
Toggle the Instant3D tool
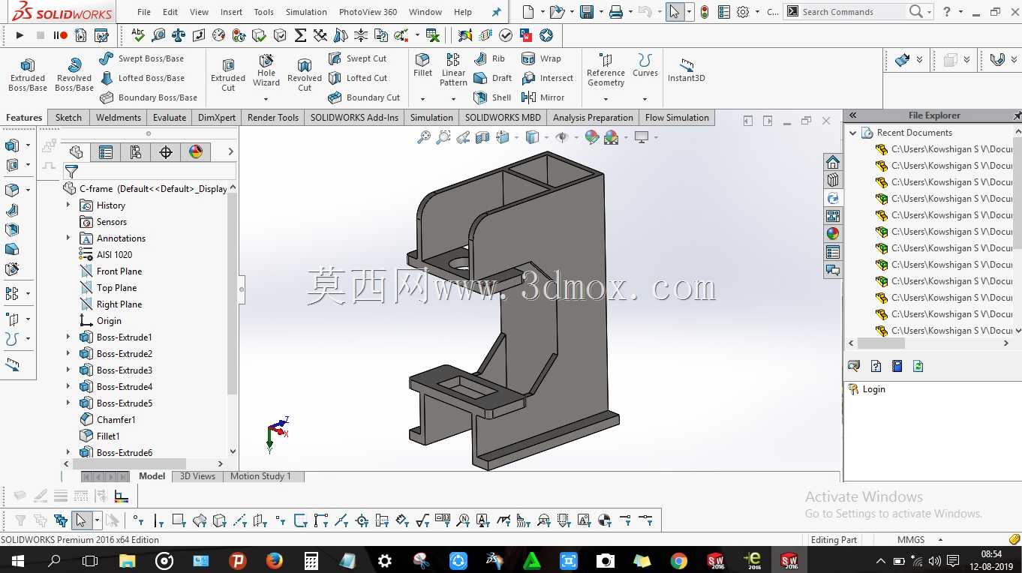[687, 70]
